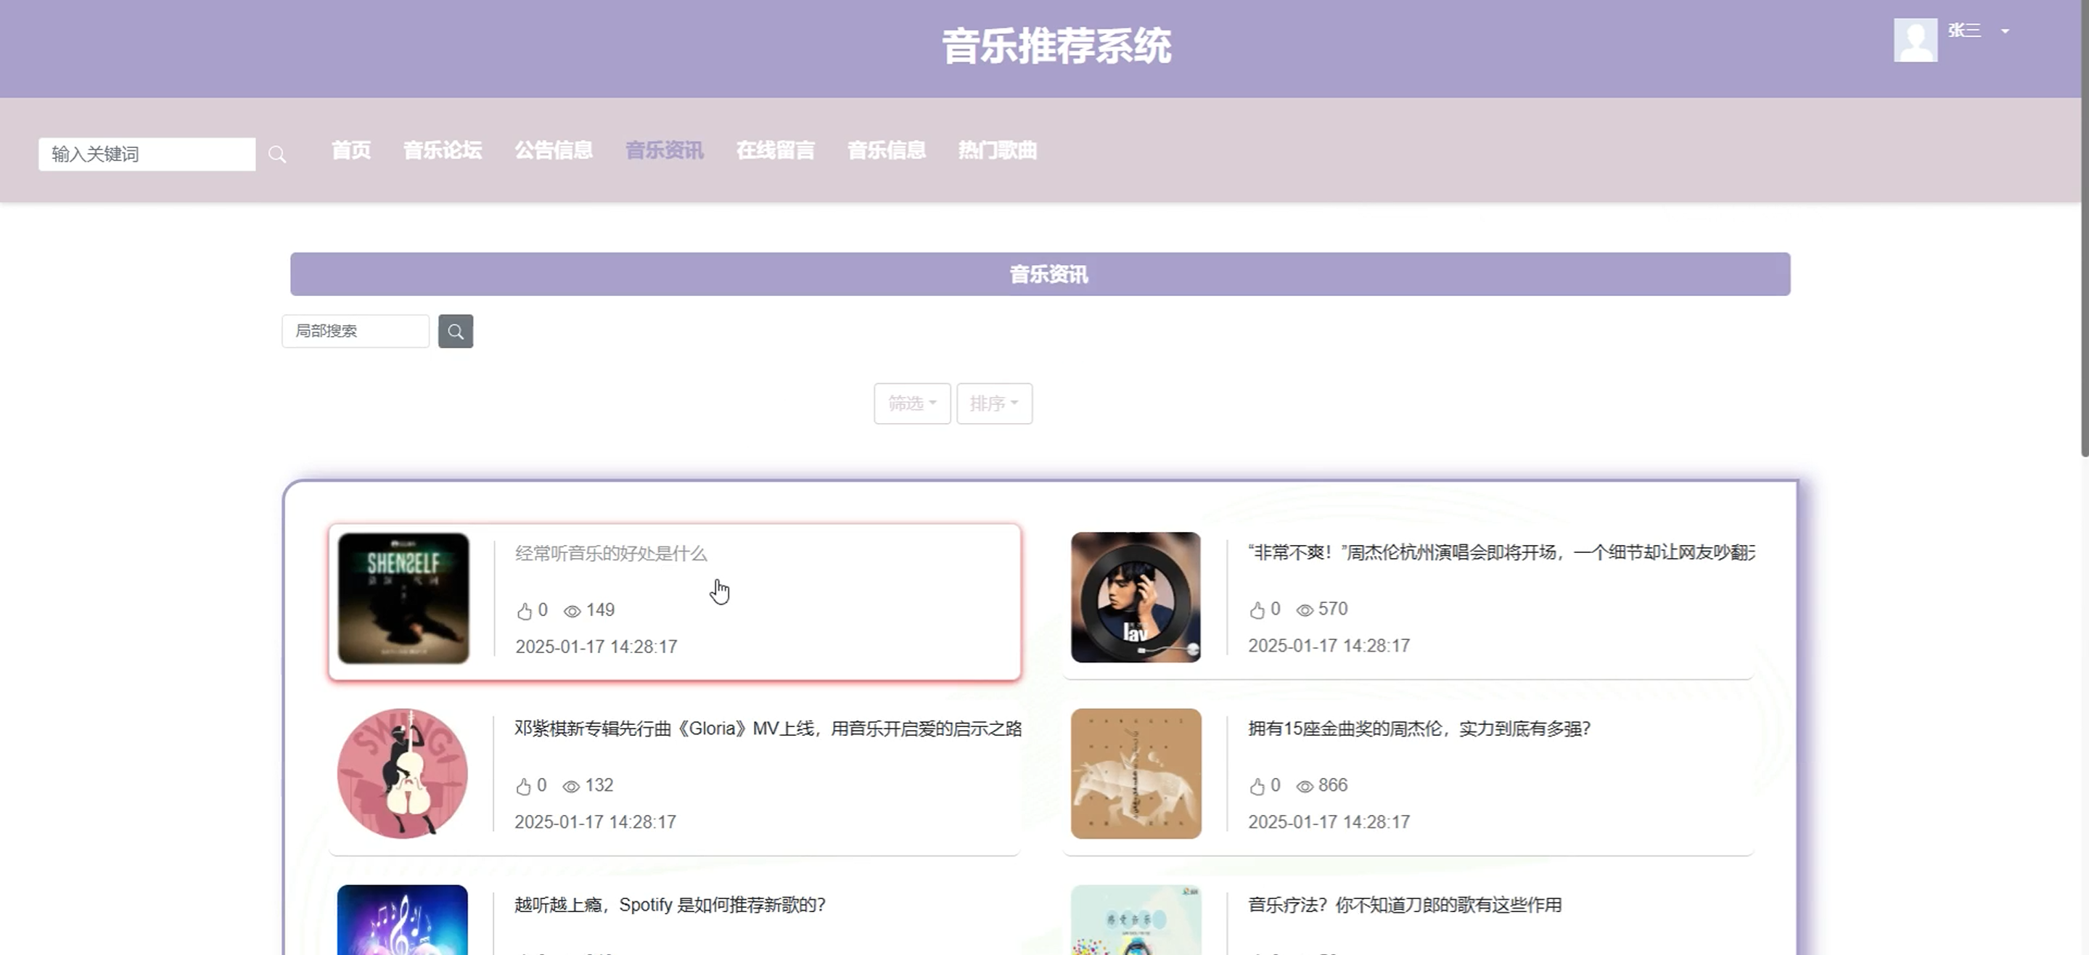Click the view count 132
Viewport: 2089px width, 955px height.
599,785
